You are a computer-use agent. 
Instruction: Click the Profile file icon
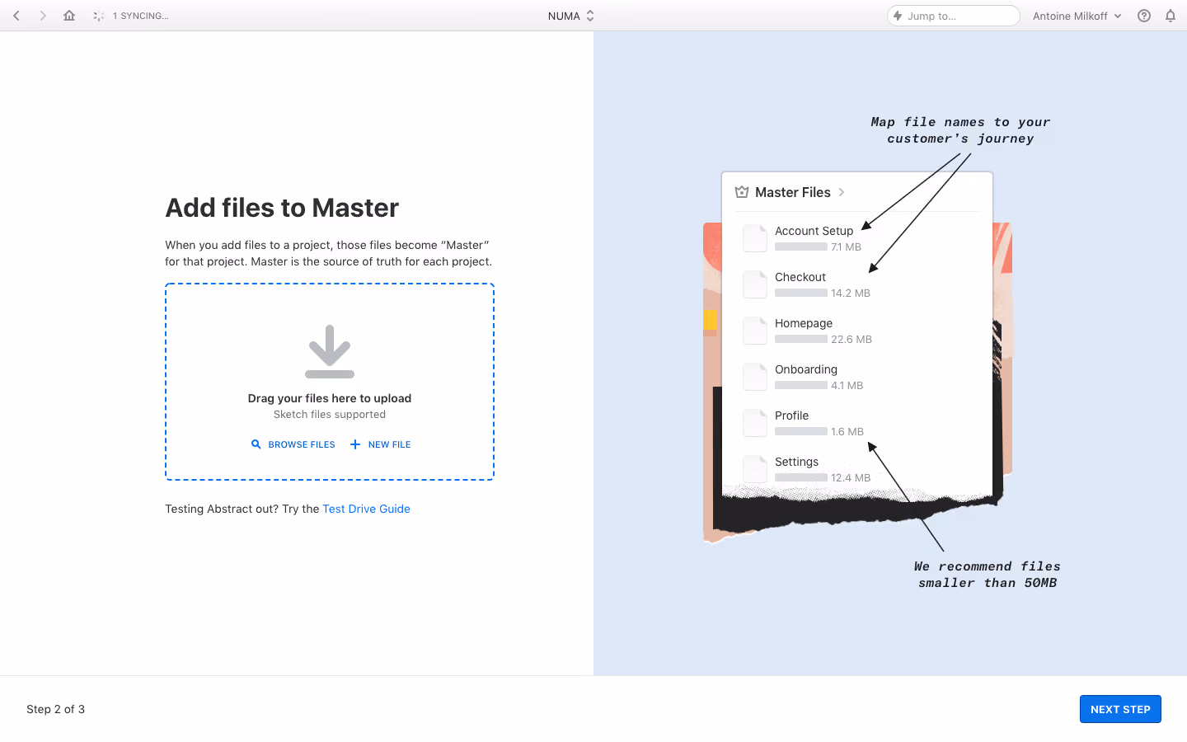pos(755,423)
